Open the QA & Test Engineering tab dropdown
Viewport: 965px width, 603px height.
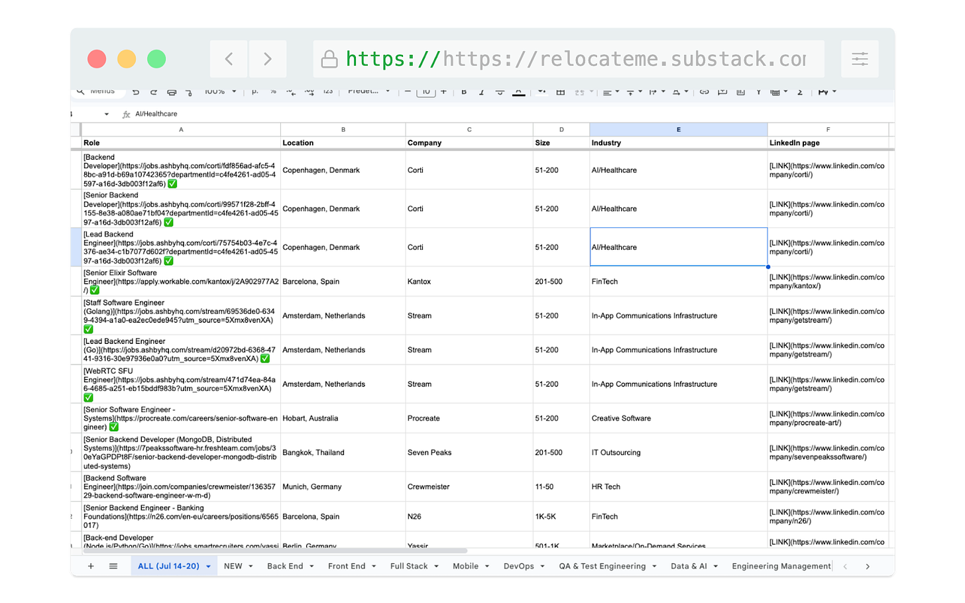tap(654, 567)
